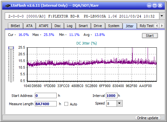Focus the Start Address input field
The height and width of the screenshot is (122, 167).
click(x=46, y=96)
